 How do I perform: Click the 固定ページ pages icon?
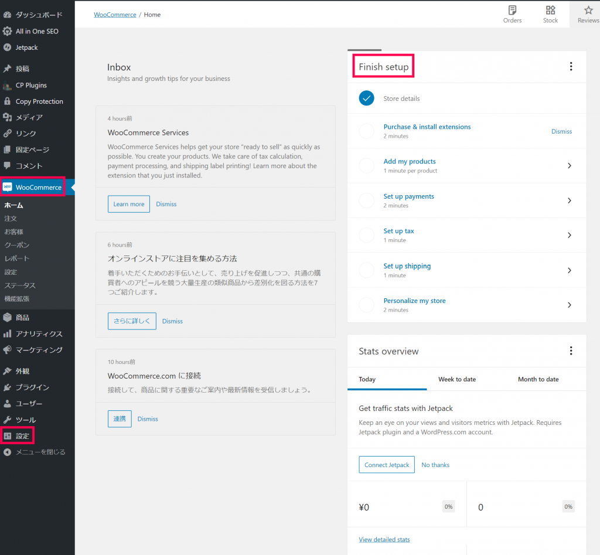(x=7, y=149)
